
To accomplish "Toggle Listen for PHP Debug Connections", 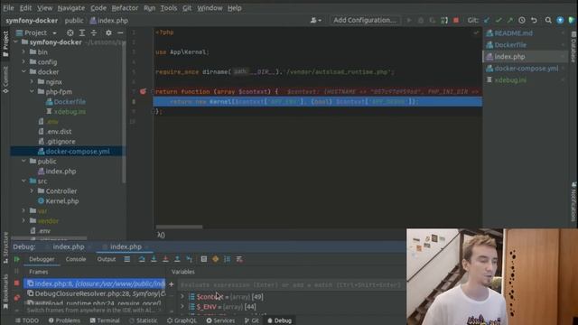I will tap(444, 20).
